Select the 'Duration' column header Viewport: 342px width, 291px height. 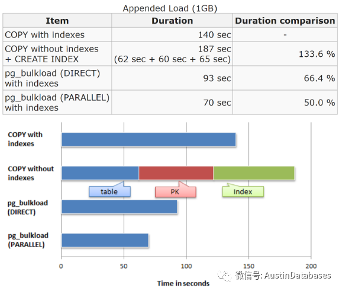[172, 21]
